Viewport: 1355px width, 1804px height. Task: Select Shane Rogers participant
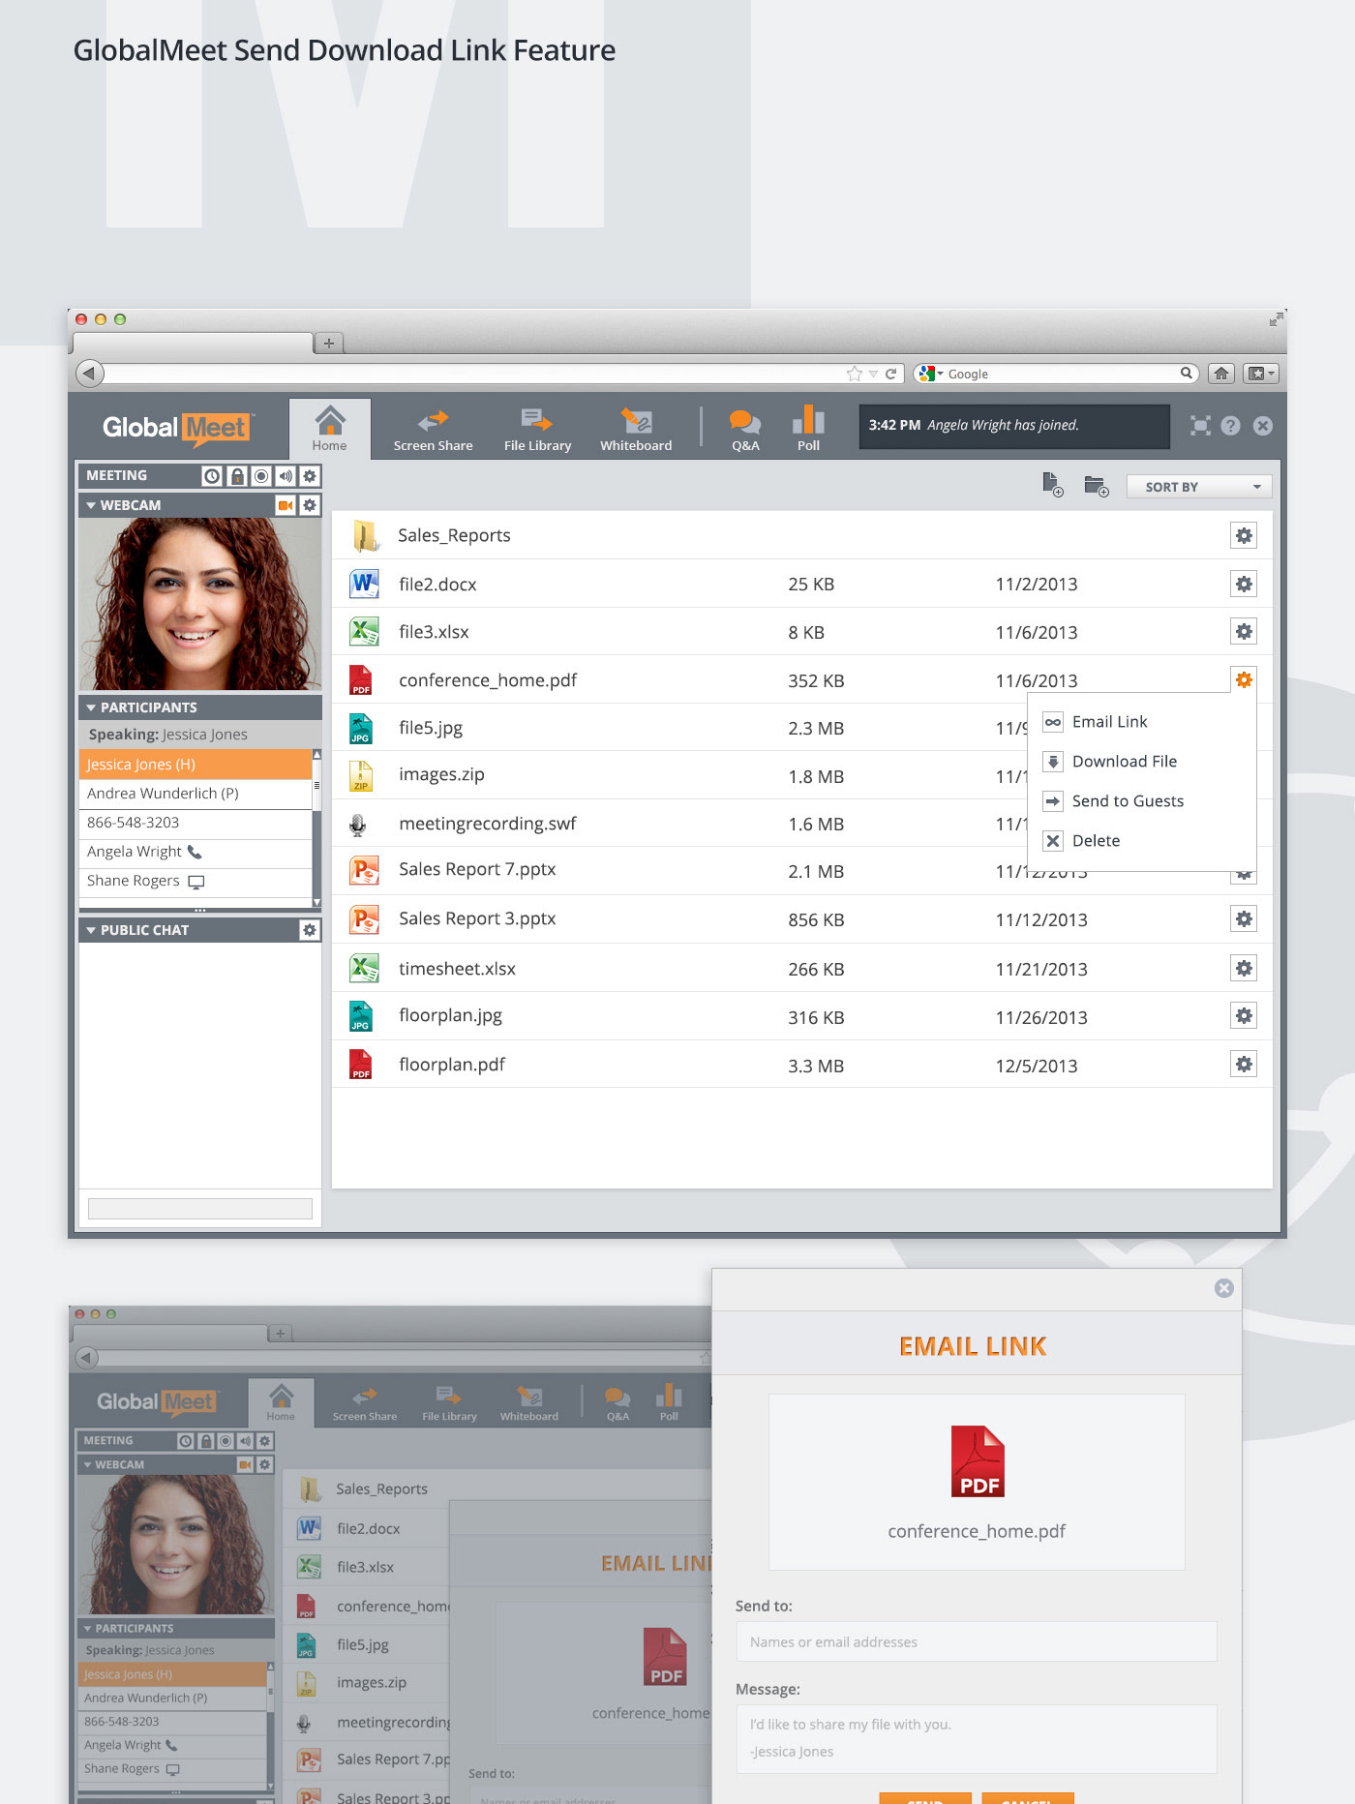pos(195,881)
